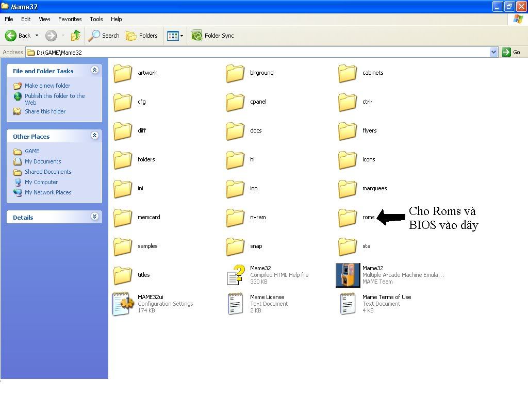Image resolution: width=528 pixels, height=396 pixels.
Task: Click the ini folder icon
Action: click(123, 189)
